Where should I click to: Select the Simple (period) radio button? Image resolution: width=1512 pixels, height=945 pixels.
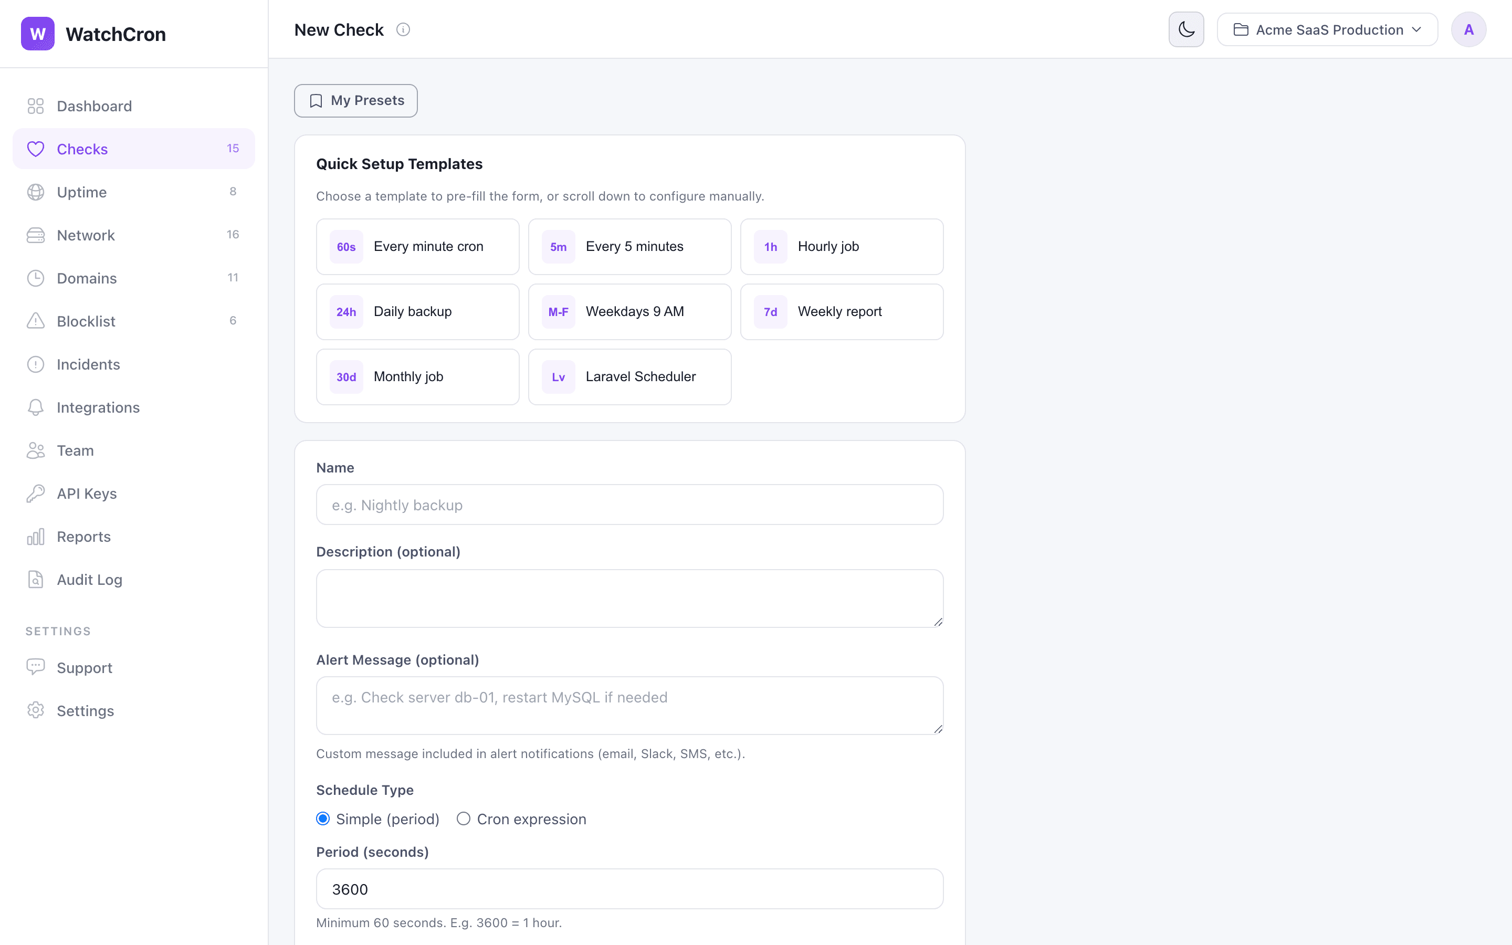pyautogui.click(x=323, y=819)
